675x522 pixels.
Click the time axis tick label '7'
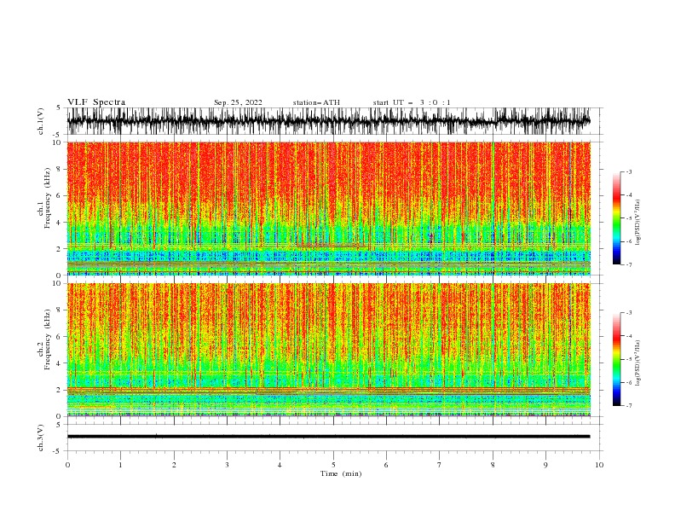[440, 465]
